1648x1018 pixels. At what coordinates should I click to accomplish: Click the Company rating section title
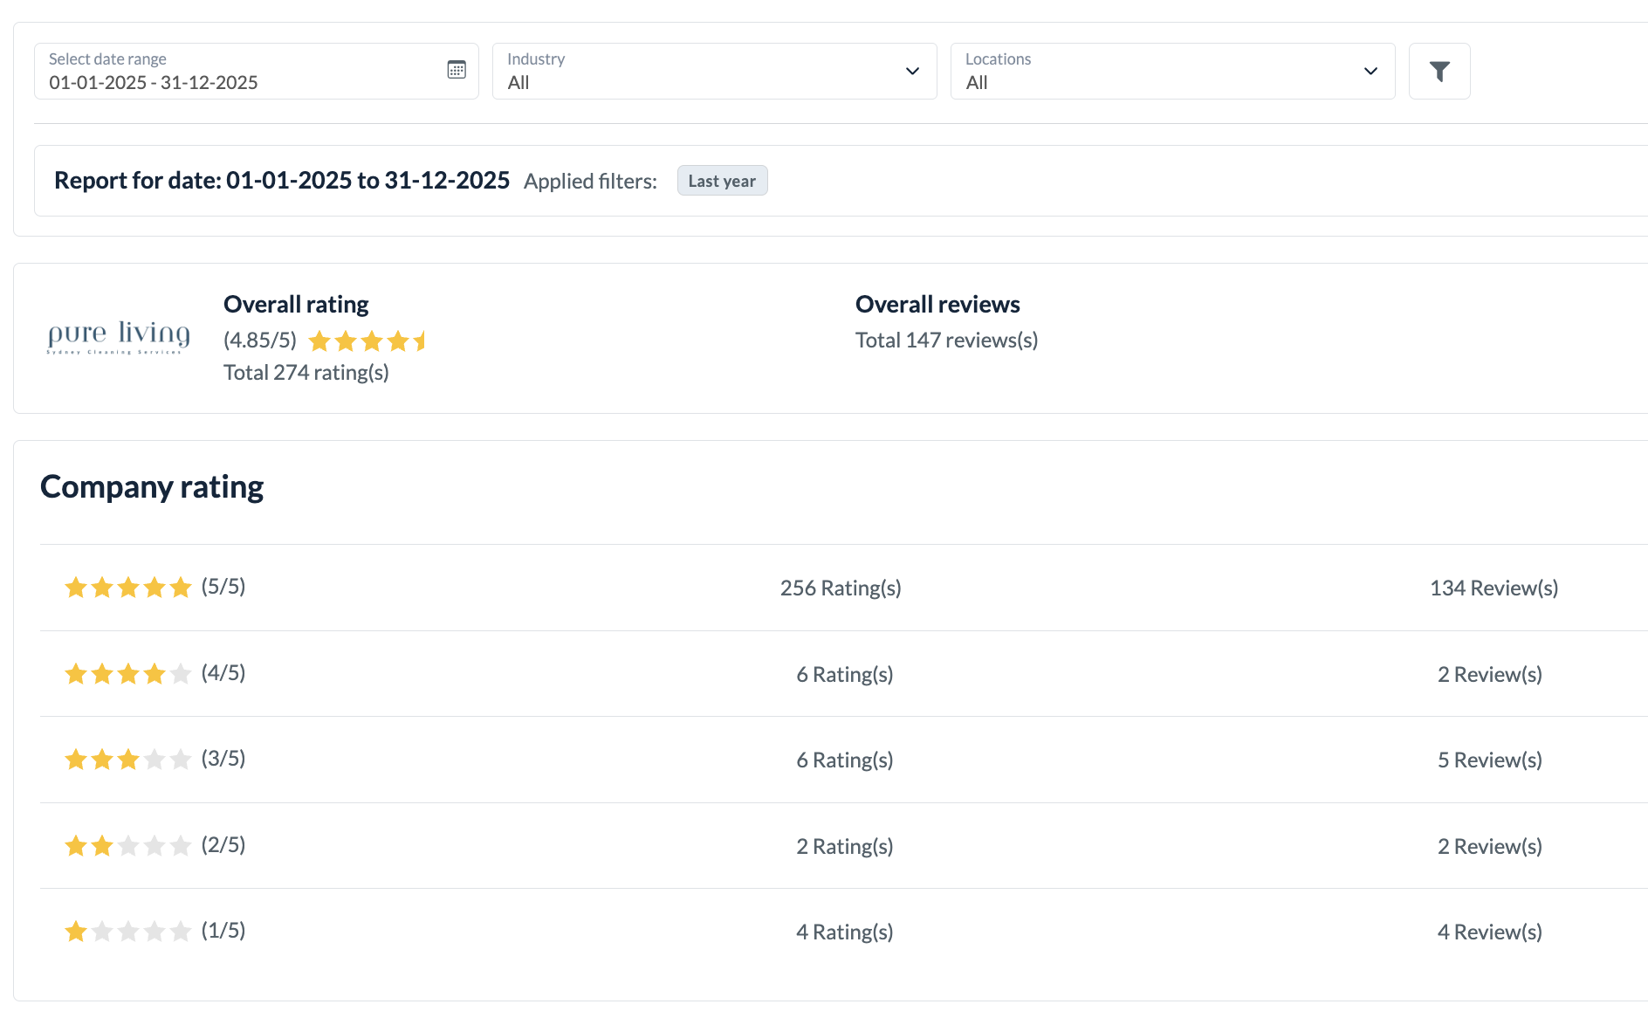(x=151, y=486)
